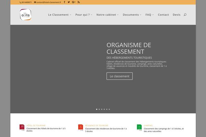Select the sixth slide dot
The height and width of the screenshot is (137, 206).
point(109,109)
